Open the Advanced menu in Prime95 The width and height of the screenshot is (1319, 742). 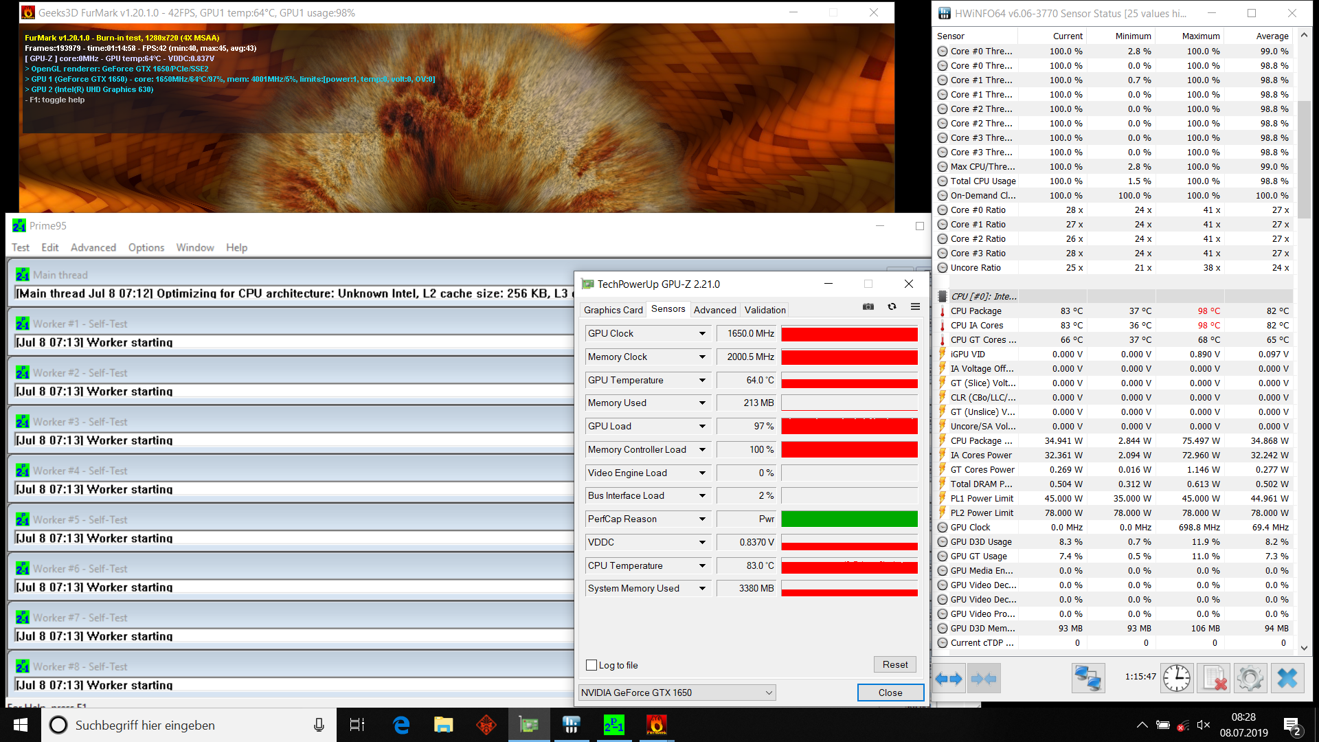coord(93,247)
